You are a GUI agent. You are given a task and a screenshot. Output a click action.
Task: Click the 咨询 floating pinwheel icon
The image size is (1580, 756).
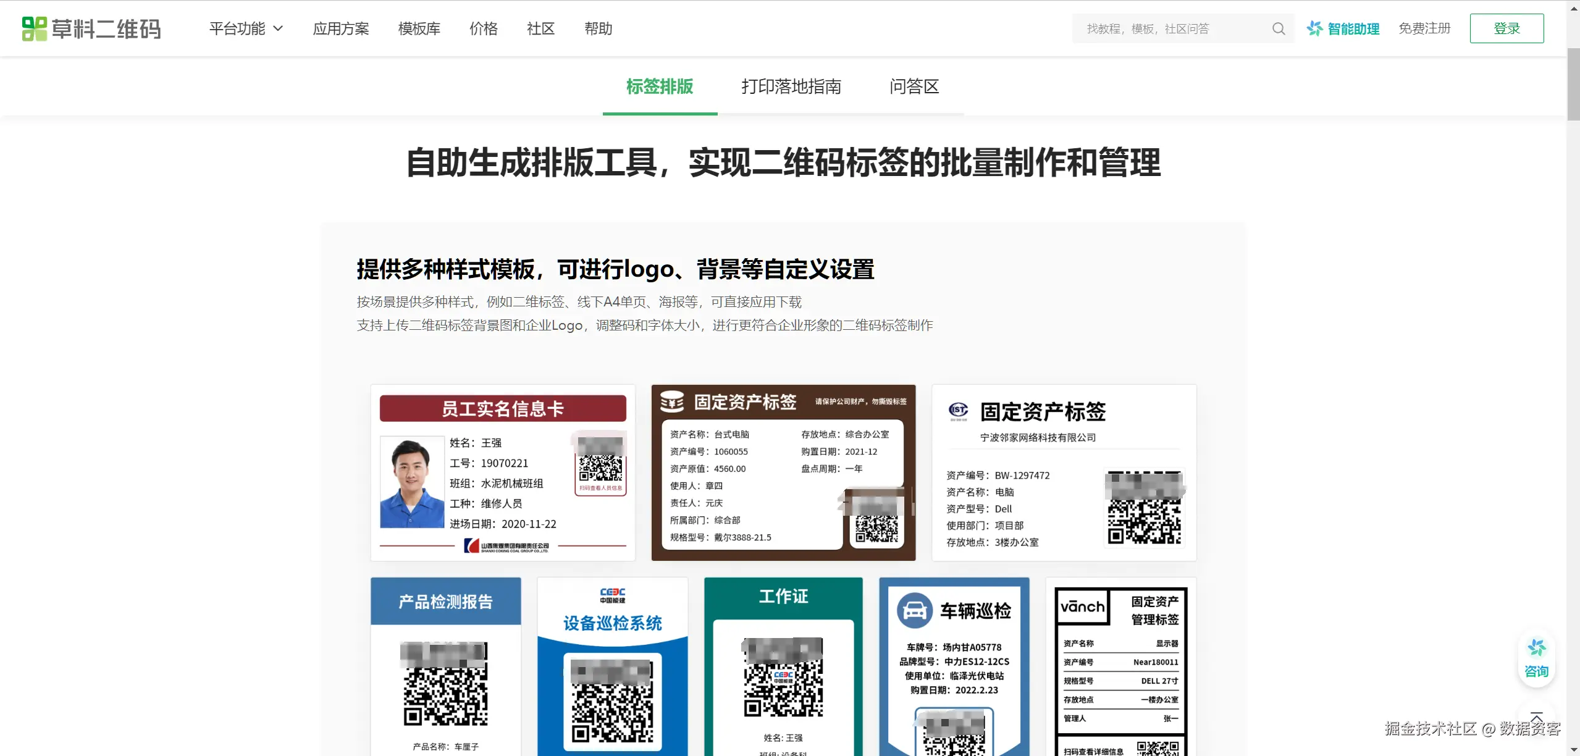coord(1536,649)
